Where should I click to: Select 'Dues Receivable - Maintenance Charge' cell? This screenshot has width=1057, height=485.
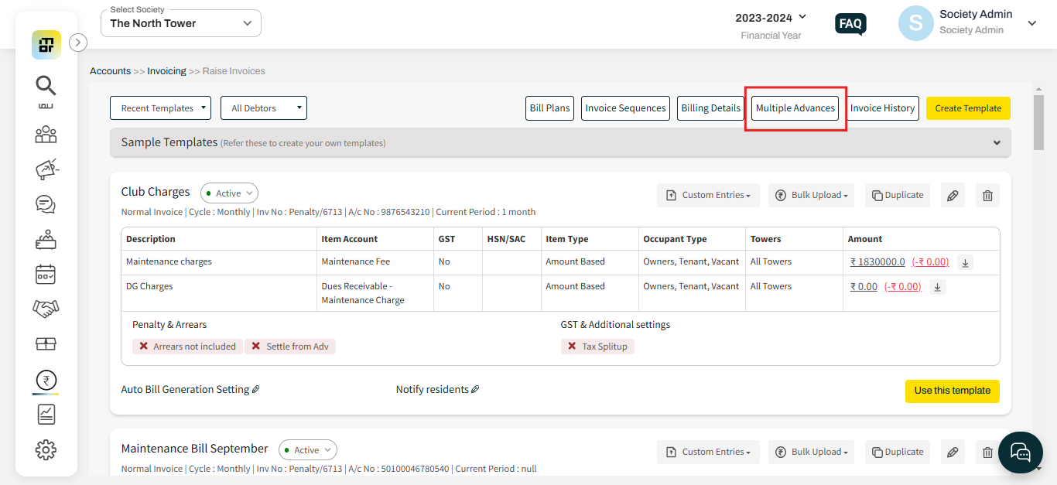tap(375, 293)
